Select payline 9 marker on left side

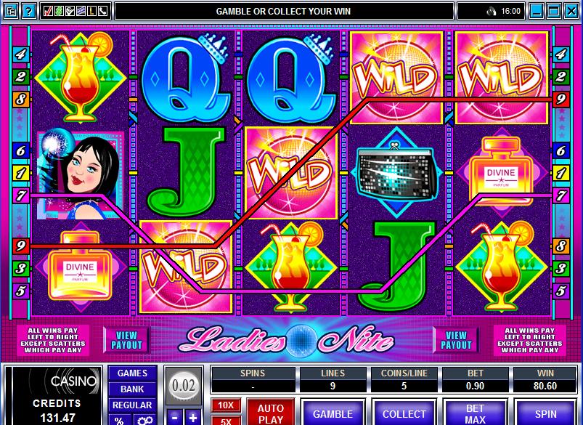pyautogui.click(x=21, y=246)
